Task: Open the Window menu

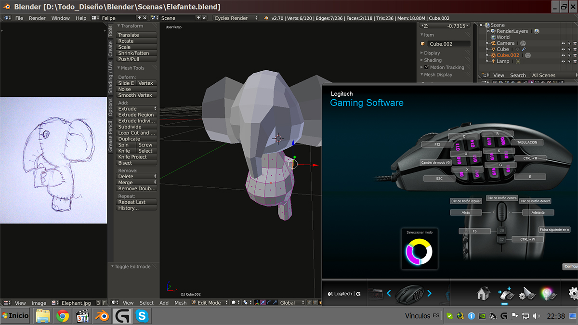Action: coord(61,18)
